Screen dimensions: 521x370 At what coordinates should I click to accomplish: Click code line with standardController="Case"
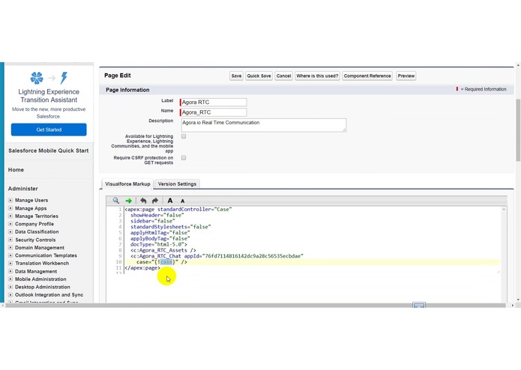178,210
